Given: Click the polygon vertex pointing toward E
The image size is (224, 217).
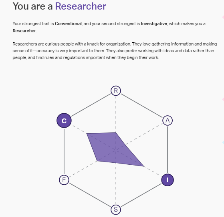Looking at the screenshot, I should 97,161.
